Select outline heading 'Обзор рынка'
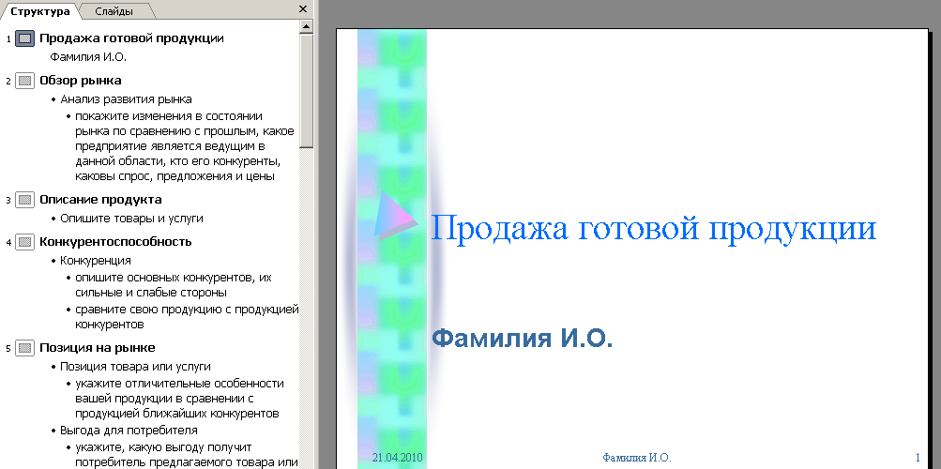941x469 pixels. 80,81
